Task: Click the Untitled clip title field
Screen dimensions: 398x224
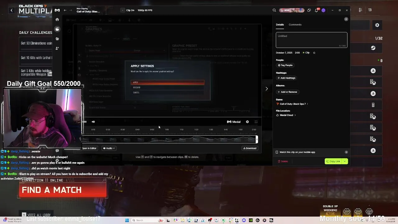Action: coord(312,40)
